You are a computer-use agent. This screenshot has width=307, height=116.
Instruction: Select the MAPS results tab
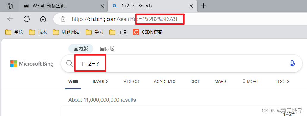click(x=220, y=81)
